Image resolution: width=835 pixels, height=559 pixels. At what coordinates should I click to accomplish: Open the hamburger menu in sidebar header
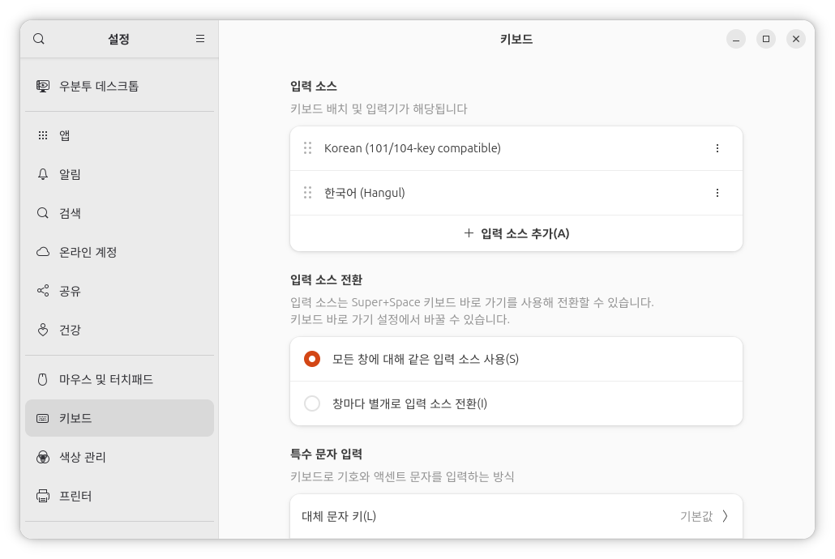200,39
